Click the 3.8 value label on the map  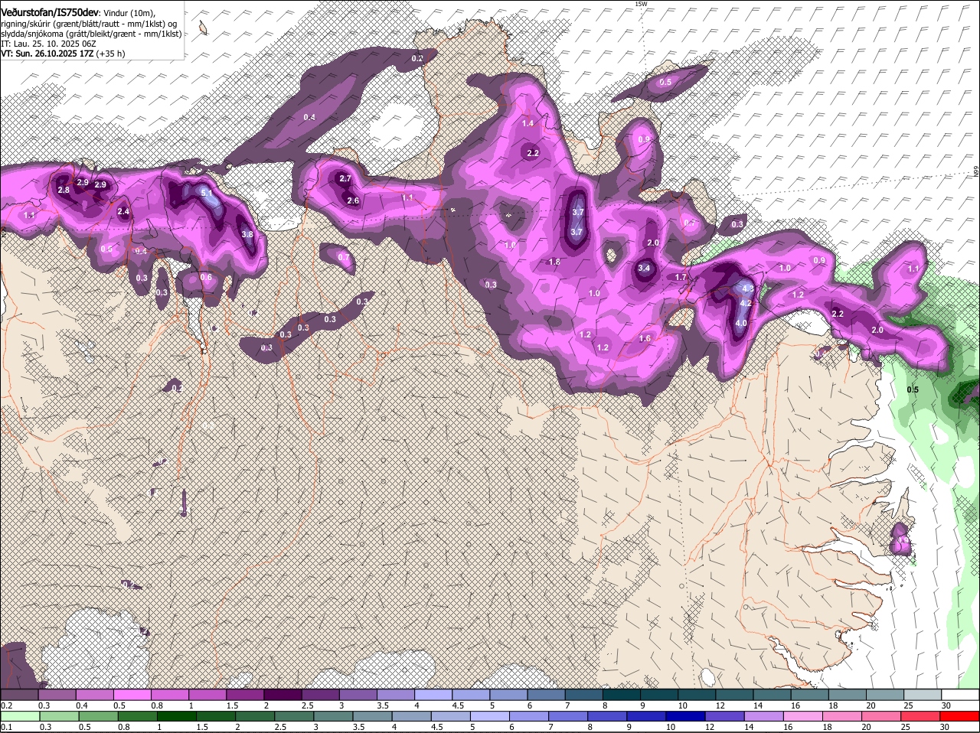coord(247,235)
